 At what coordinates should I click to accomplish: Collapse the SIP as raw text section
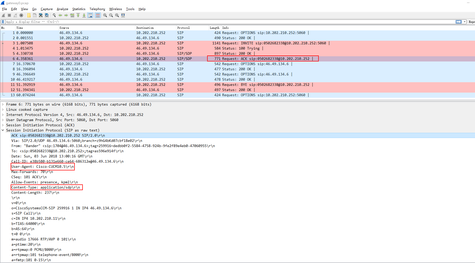pos(3,130)
